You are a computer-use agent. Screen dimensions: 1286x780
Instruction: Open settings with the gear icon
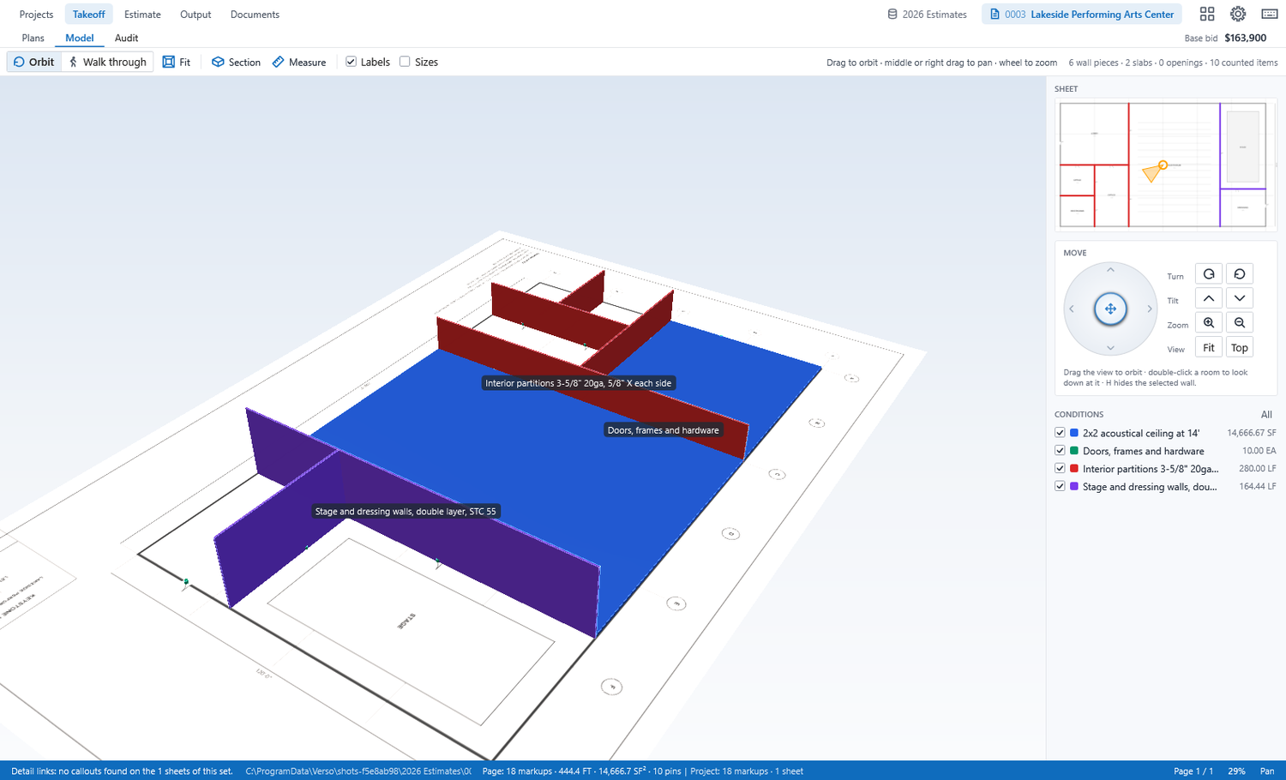(1238, 14)
